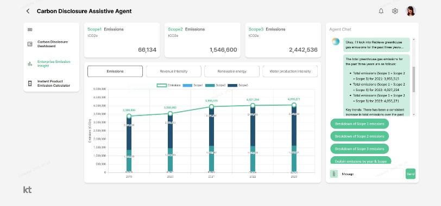441x206 pixels.
Task: Click chat scrollbar up arrow
Action: coord(413,40)
